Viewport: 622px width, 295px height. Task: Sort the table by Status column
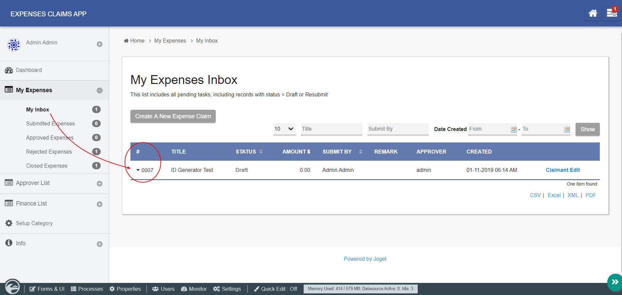tap(249, 152)
